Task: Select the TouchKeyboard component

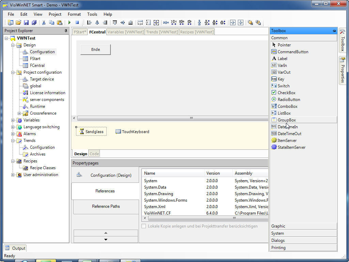Action: [132, 131]
